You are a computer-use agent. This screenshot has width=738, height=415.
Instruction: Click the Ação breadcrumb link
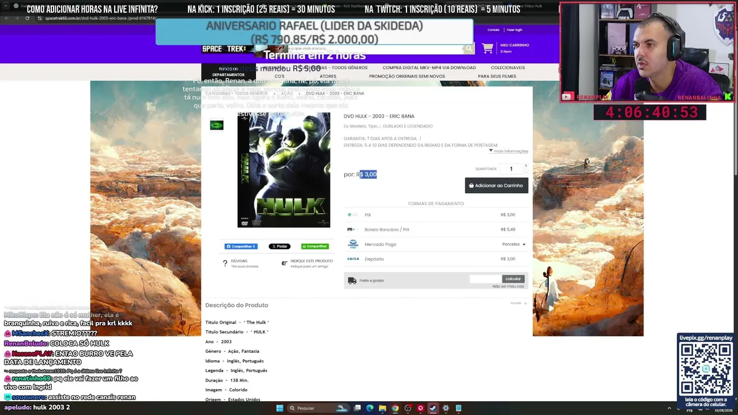287,93
